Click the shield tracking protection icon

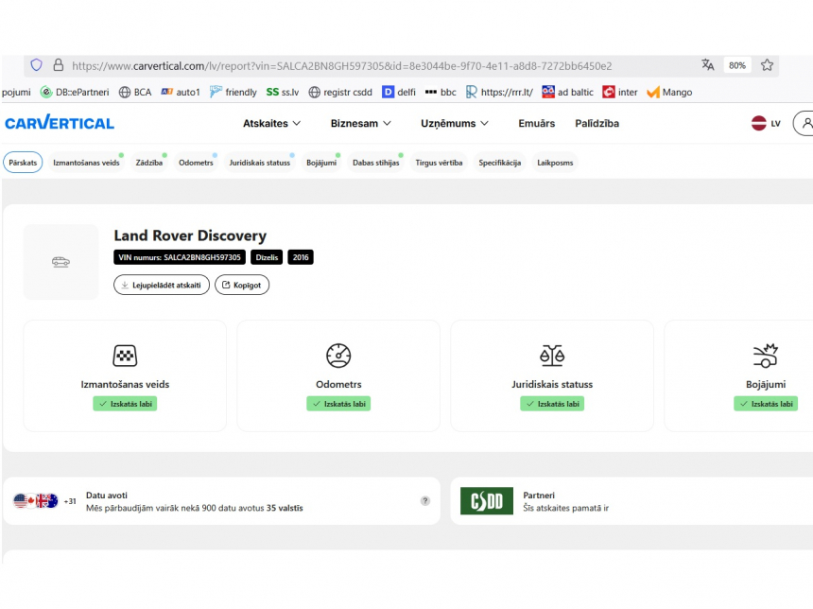pyautogui.click(x=36, y=65)
